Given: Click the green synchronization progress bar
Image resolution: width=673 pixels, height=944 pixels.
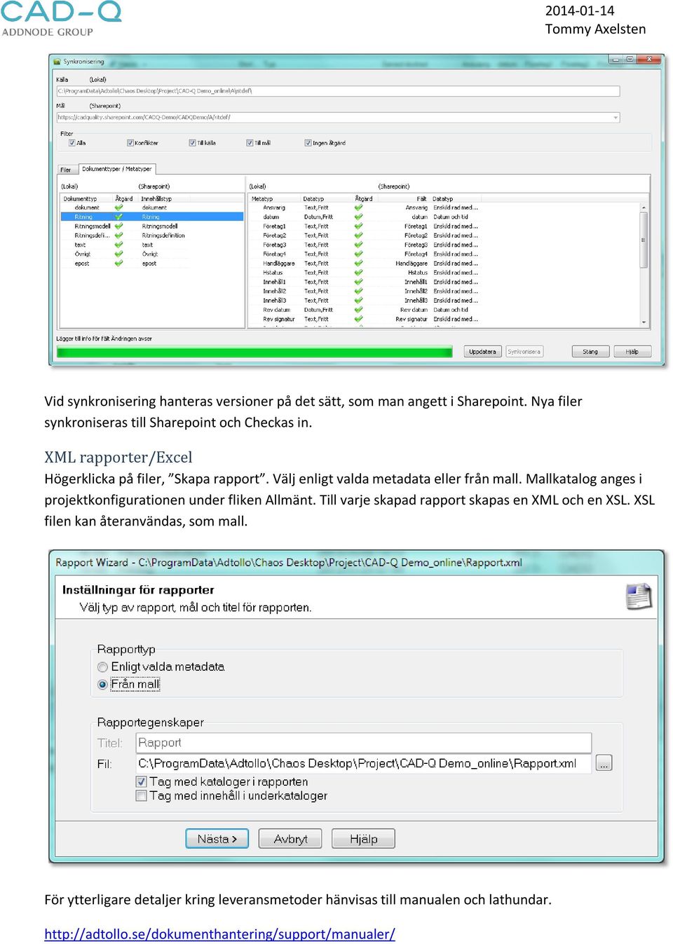Looking at the screenshot, I should 254,352.
